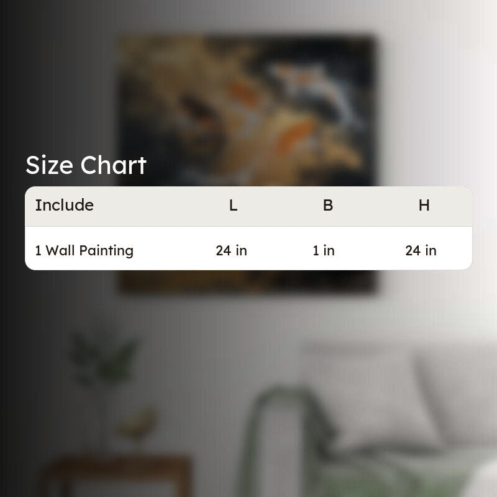Click painting's bottom edge below the chart
The height and width of the screenshot is (497, 497).
click(248, 281)
